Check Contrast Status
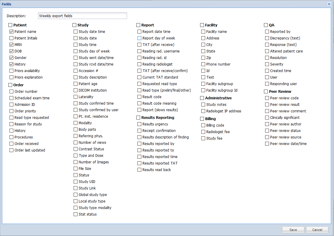 pos(76,149)
